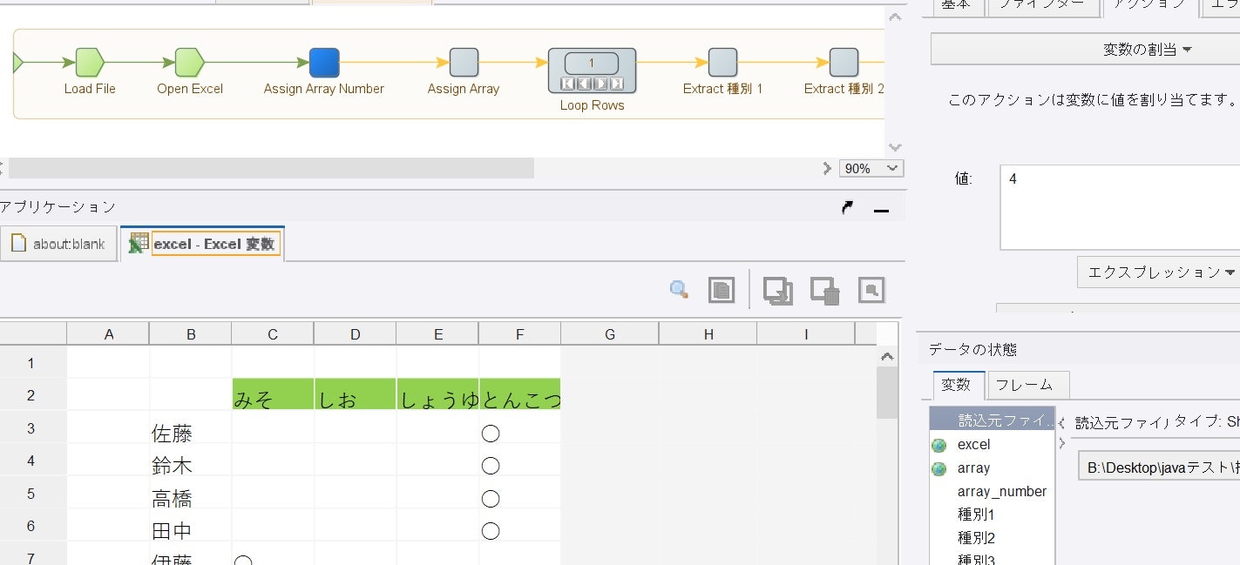This screenshot has width=1240, height=565.
Task: Select column H header
Action: (708, 334)
